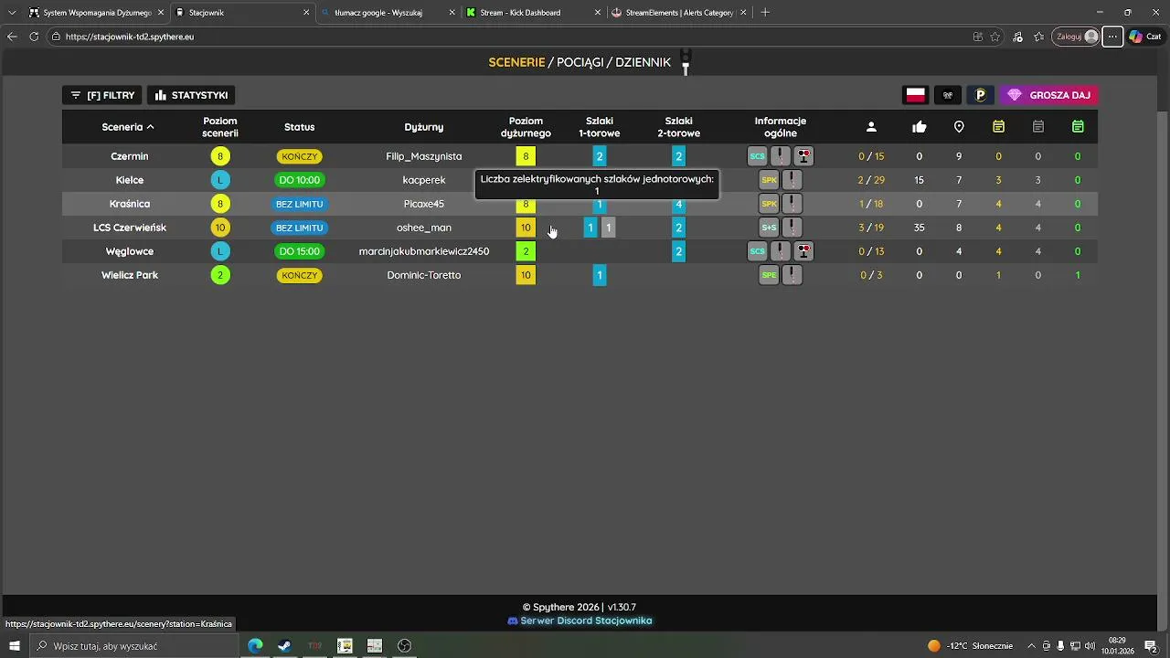
Task: Open the Copilot Czat button
Action: point(1145,37)
